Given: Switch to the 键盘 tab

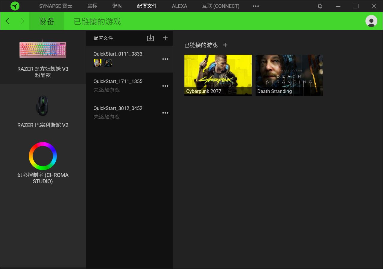Looking at the screenshot, I should 117,6.
